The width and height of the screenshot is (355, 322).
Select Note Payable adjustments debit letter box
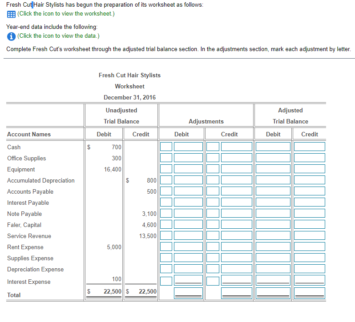point(166,213)
